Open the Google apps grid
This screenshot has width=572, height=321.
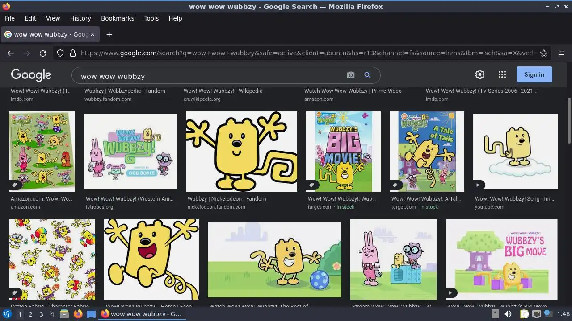tap(502, 74)
